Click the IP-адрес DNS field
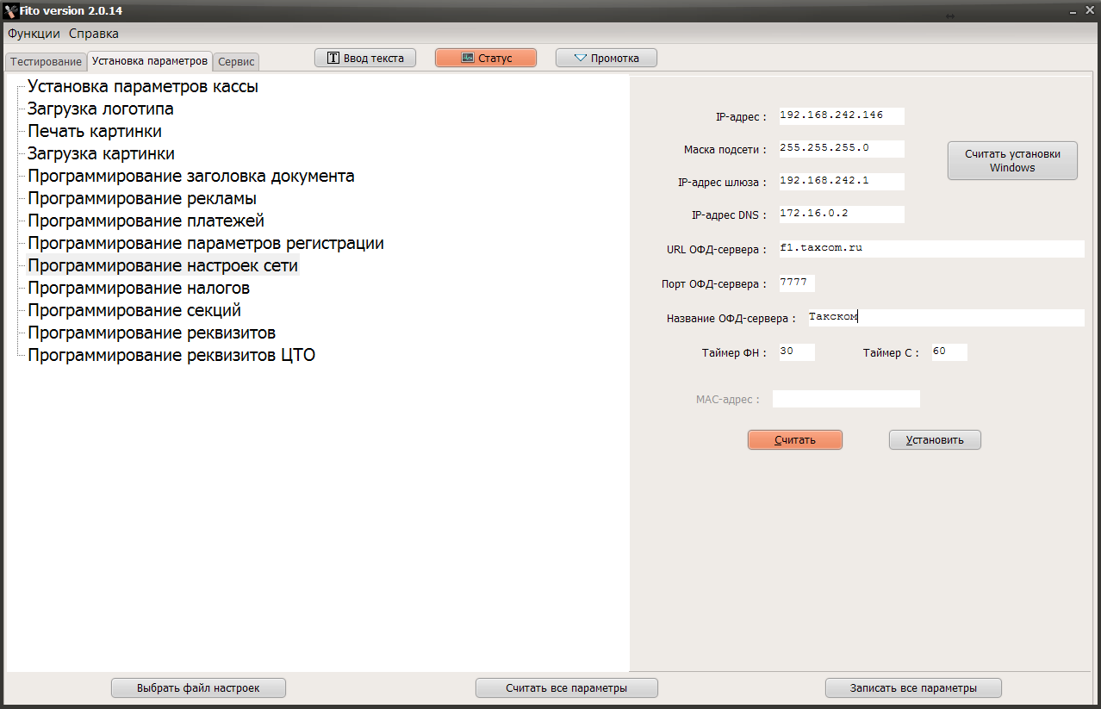 (x=842, y=215)
